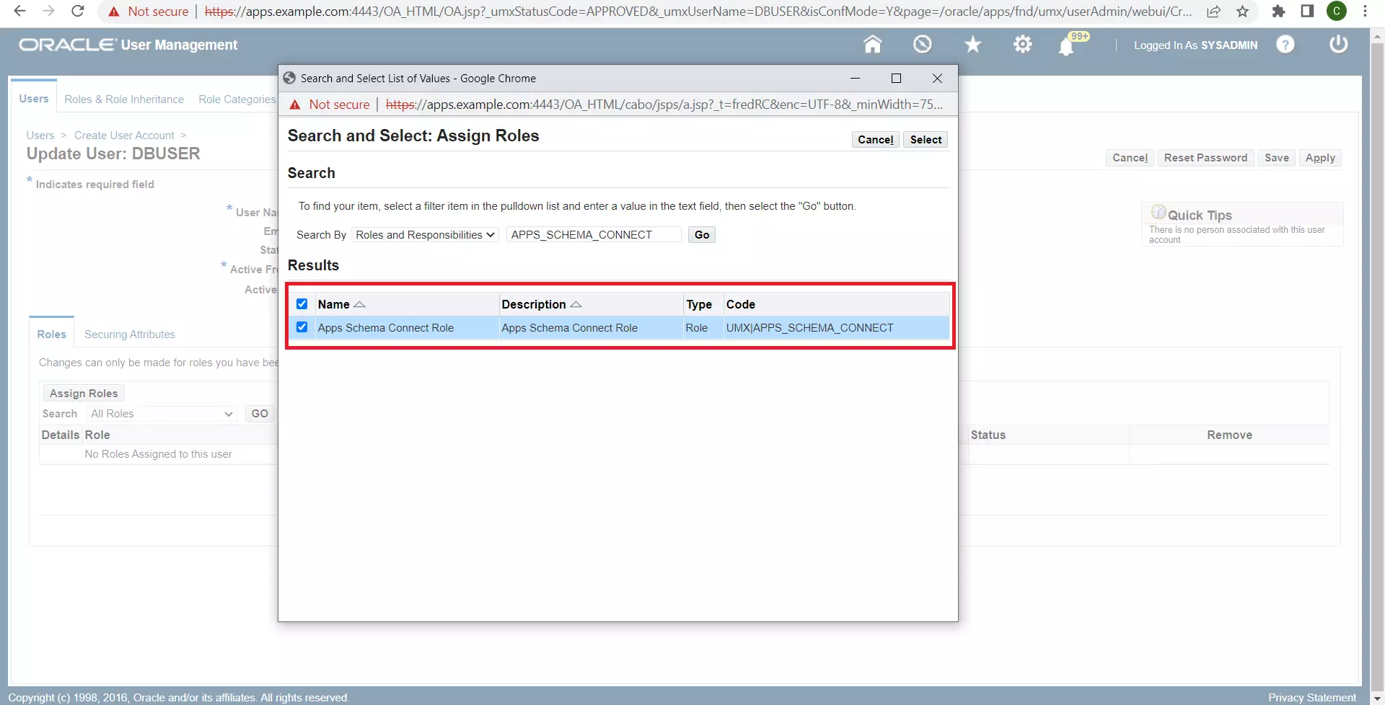
Task: Sort results by the Name column arrow
Action: point(359,304)
